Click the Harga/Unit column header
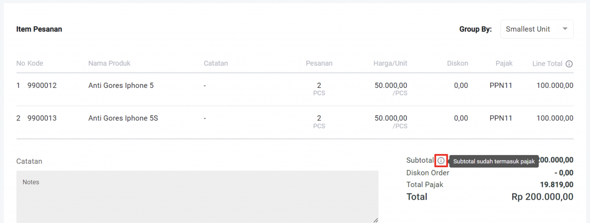 [389, 63]
